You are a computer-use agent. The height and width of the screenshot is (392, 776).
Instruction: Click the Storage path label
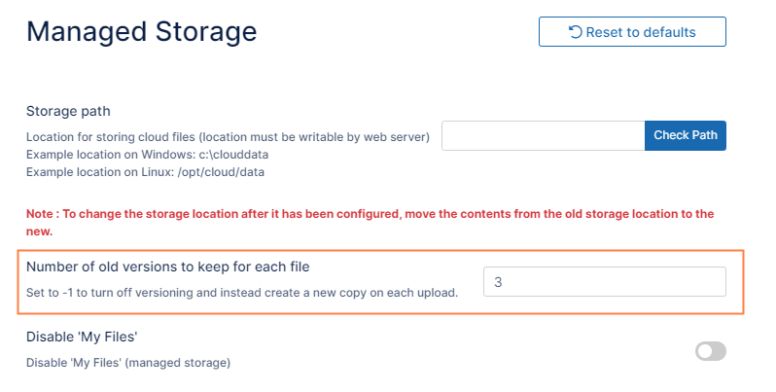point(68,111)
